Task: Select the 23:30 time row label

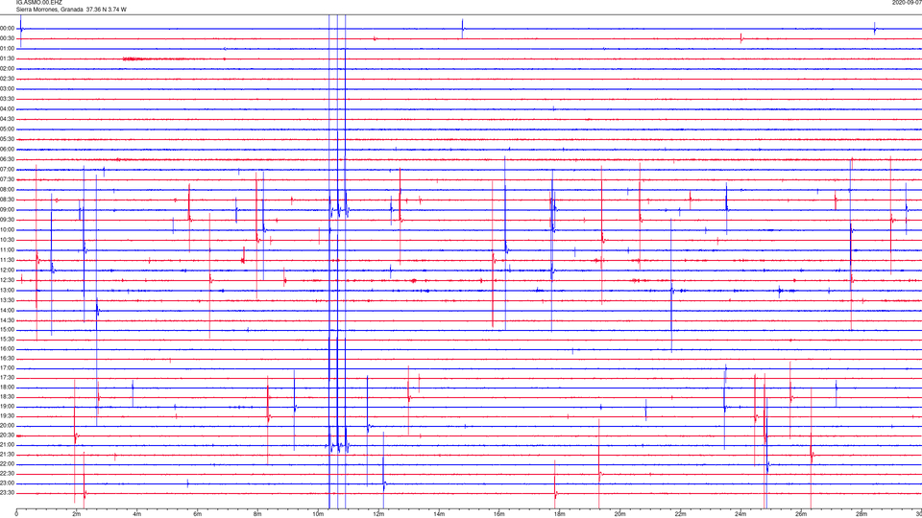Action: pos(8,493)
